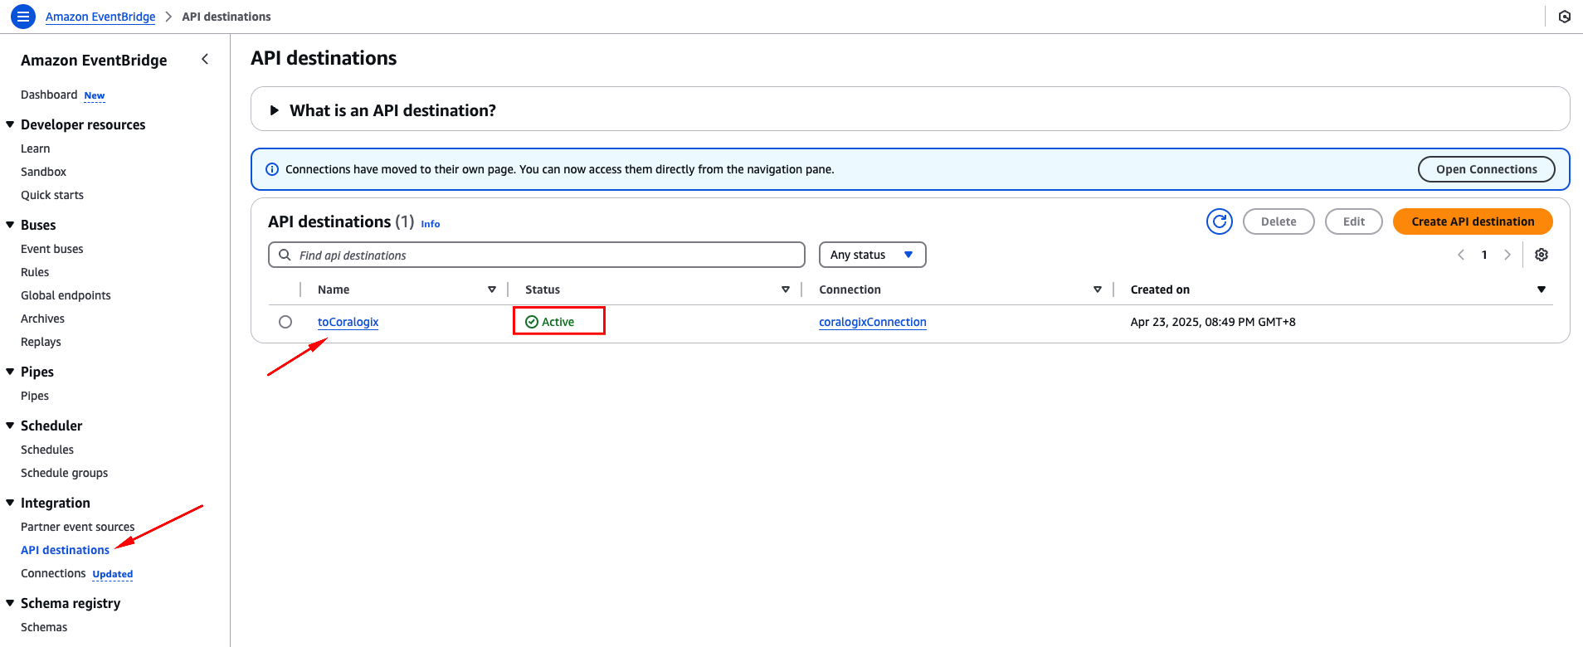Image resolution: width=1583 pixels, height=647 pixels.
Task: Collapse the Integration navigation section
Action: 10,503
